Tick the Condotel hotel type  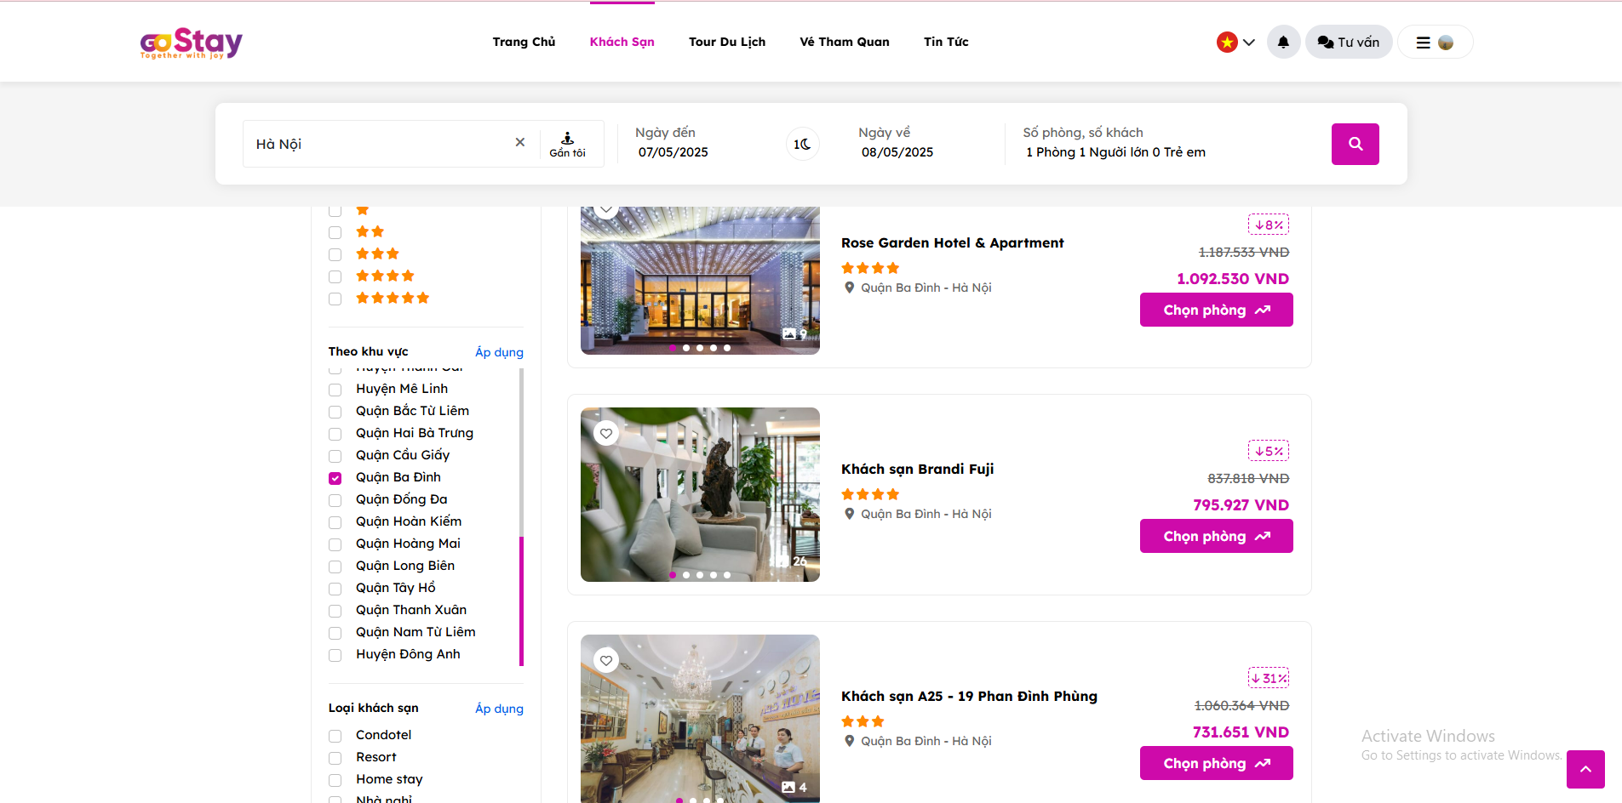[335, 736]
